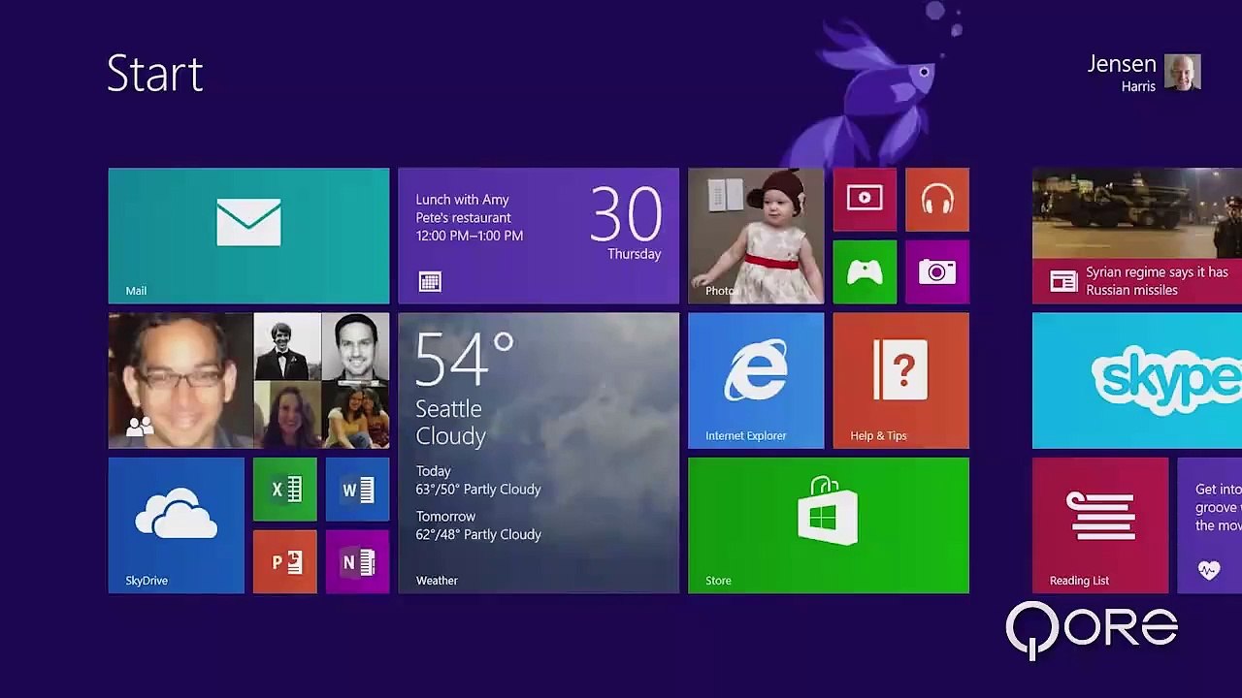Viewport: 1242px width, 698px height.
Task: Open the News tile about Syrian regime
Action: pos(1137,236)
